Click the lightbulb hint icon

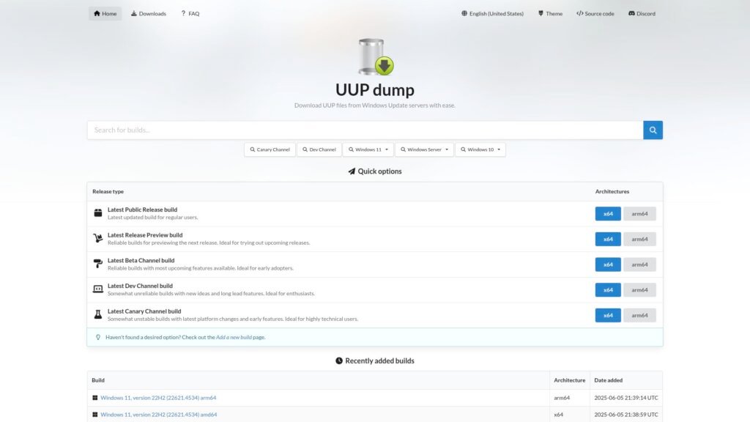click(98, 337)
